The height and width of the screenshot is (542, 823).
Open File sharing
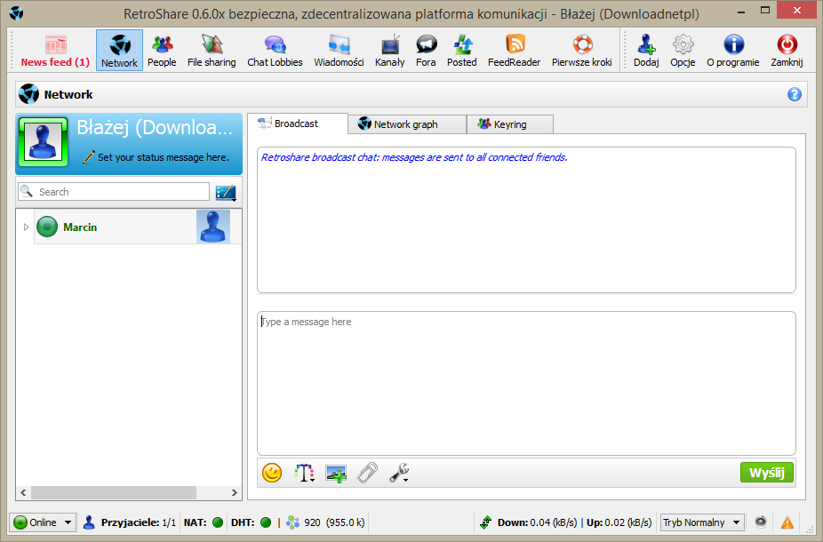[212, 51]
